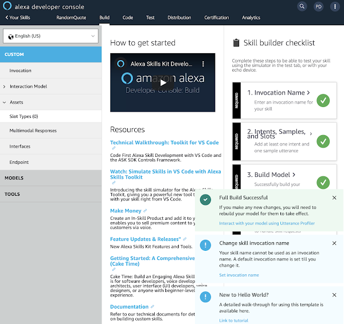Dismiss the Full Build Successful notification
The width and height of the screenshot is (344, 324).
click(x=334, y=197)
